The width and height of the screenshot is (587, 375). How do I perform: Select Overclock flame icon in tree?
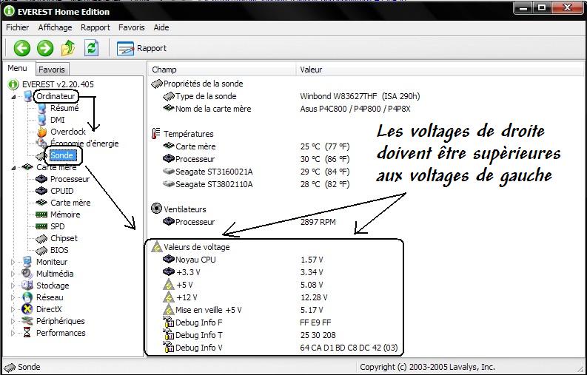pos(43,132)
